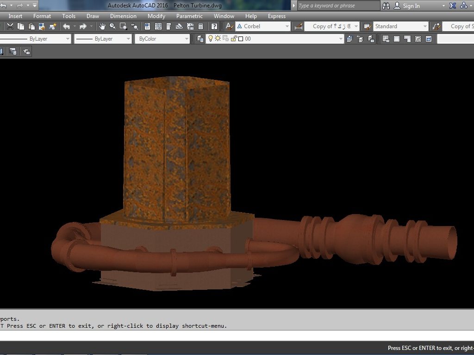The width and height of the screenshot is (474, 355).
Task: Open the Layer Properties Manager
Action: pyautogui.click(x=200, y=39)
